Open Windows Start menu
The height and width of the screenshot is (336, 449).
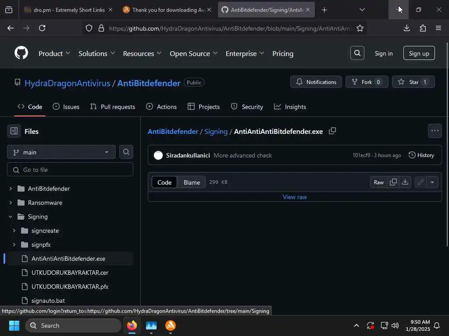[14, 325]
